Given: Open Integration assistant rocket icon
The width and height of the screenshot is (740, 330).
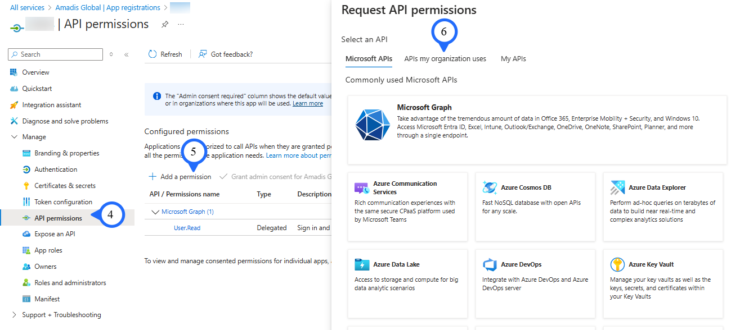Looking at the screenshot, I should click(14, 105).
